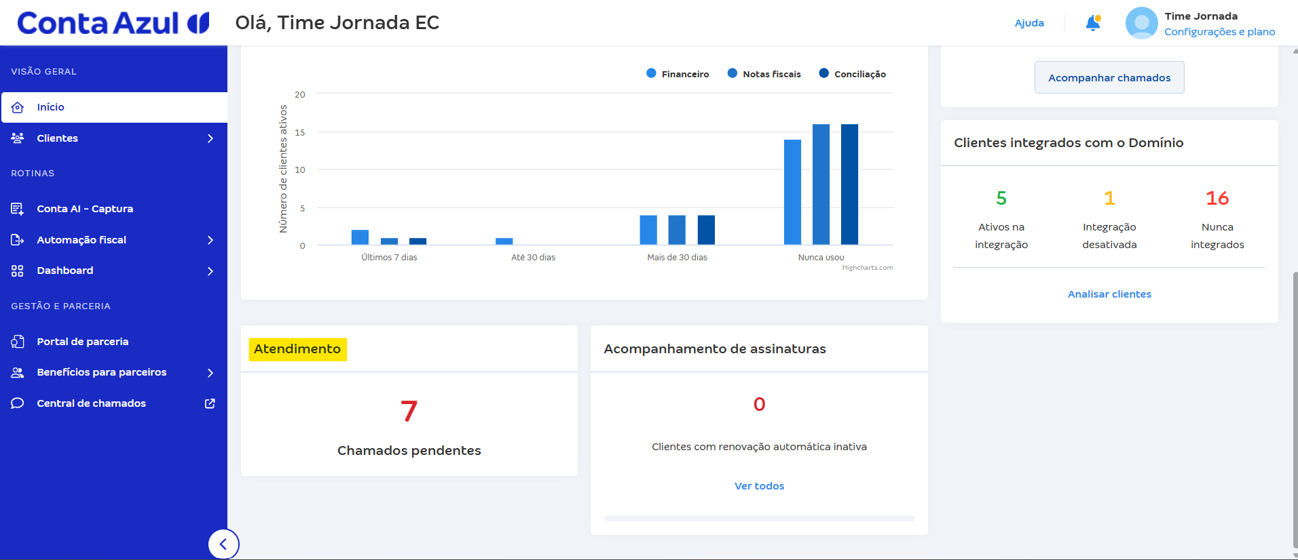
Task: Click the Conta Azul logo
Action: (x=113, y=23)
